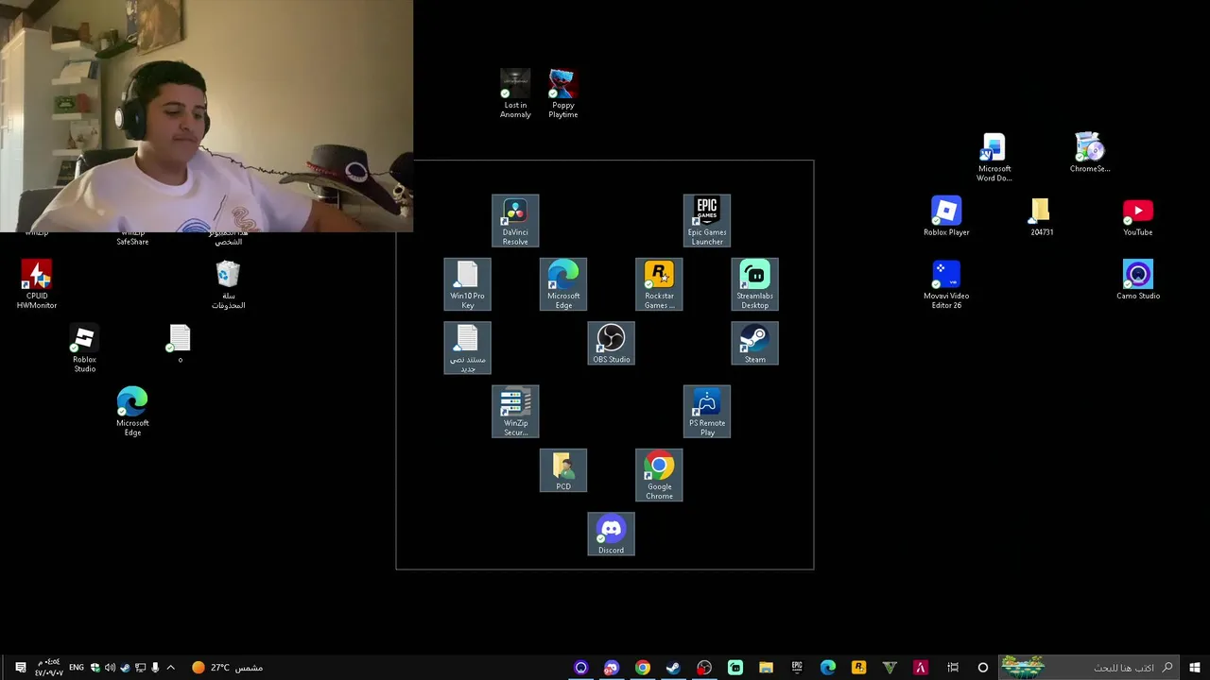The image size is (1210, 680).
Task: Select the Win10 Pro Key text file
Action: point(468,285)
